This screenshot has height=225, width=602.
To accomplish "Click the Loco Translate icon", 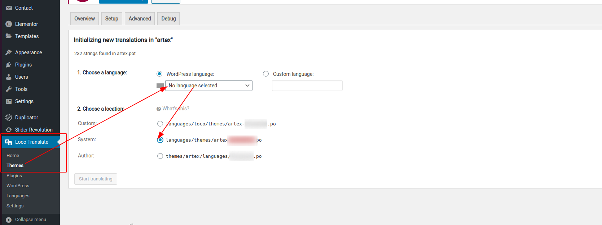I will 9,142.
